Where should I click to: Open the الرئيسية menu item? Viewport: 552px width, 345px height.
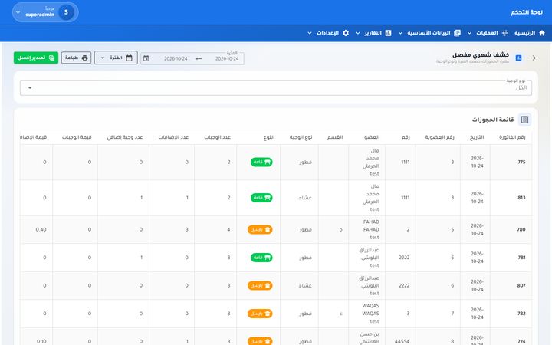530,33
